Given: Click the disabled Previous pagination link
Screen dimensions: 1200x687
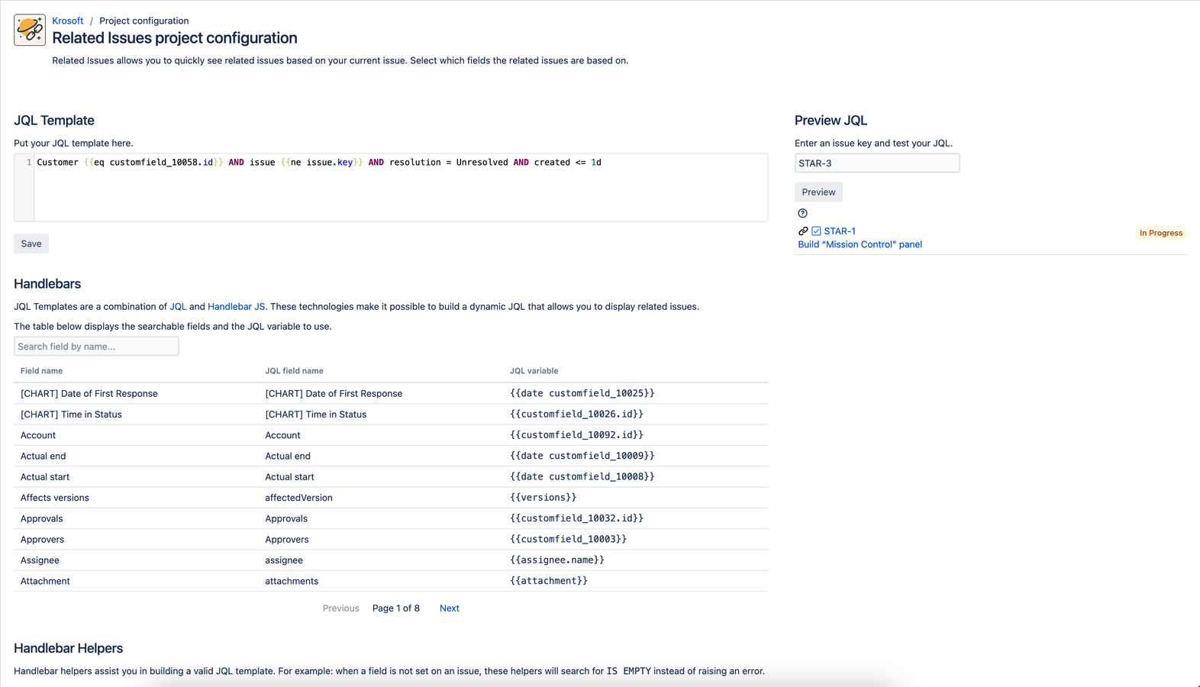Looking at the screenshot, I should click(340, 608).
